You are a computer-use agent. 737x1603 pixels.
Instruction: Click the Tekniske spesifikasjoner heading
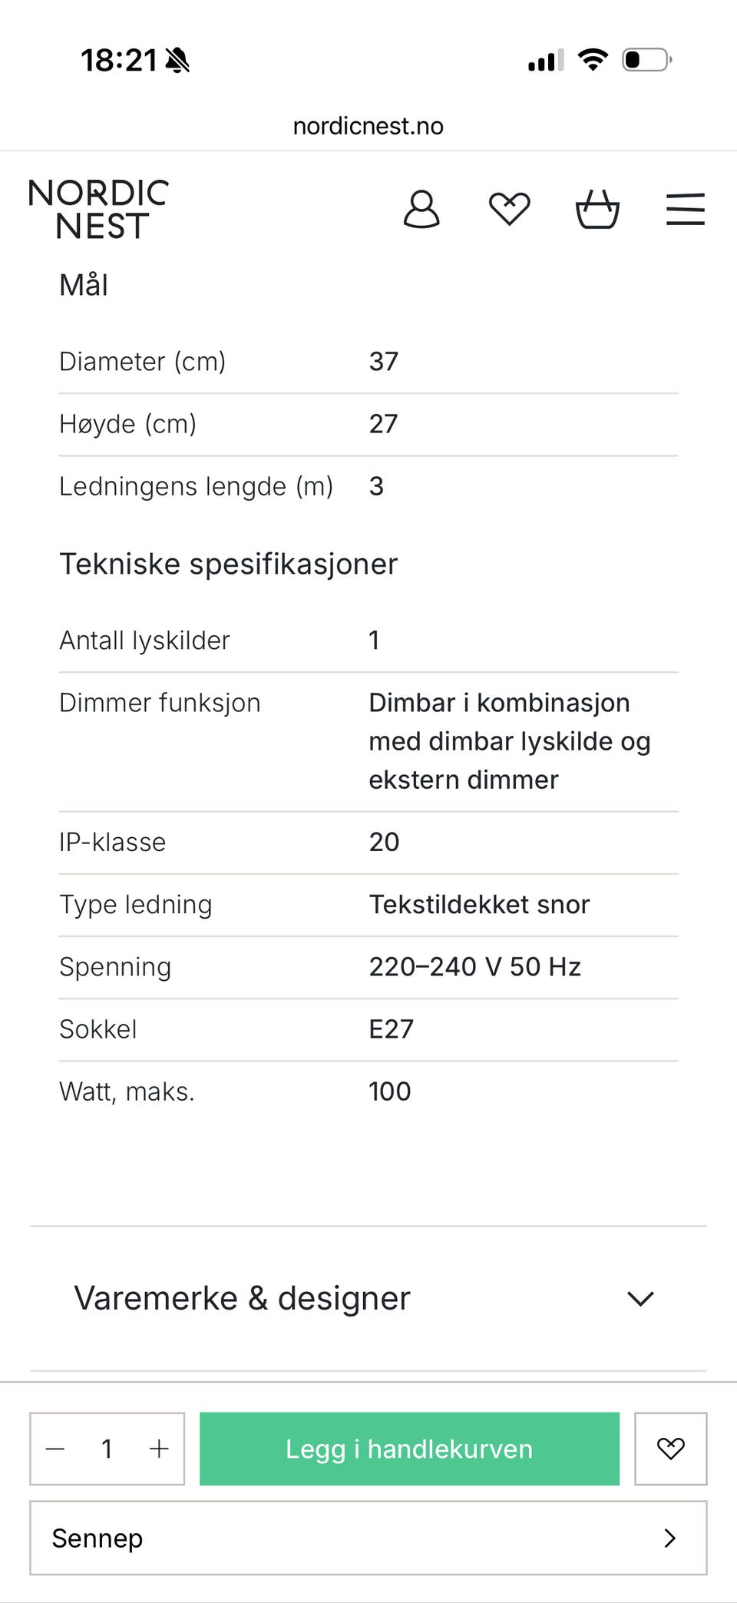coord(229,564)
